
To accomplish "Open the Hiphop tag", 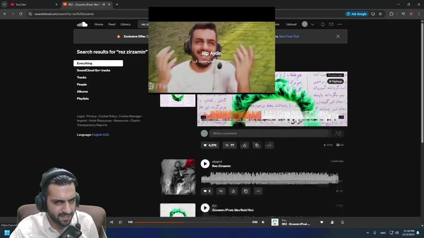I will (x=336, y=81).
